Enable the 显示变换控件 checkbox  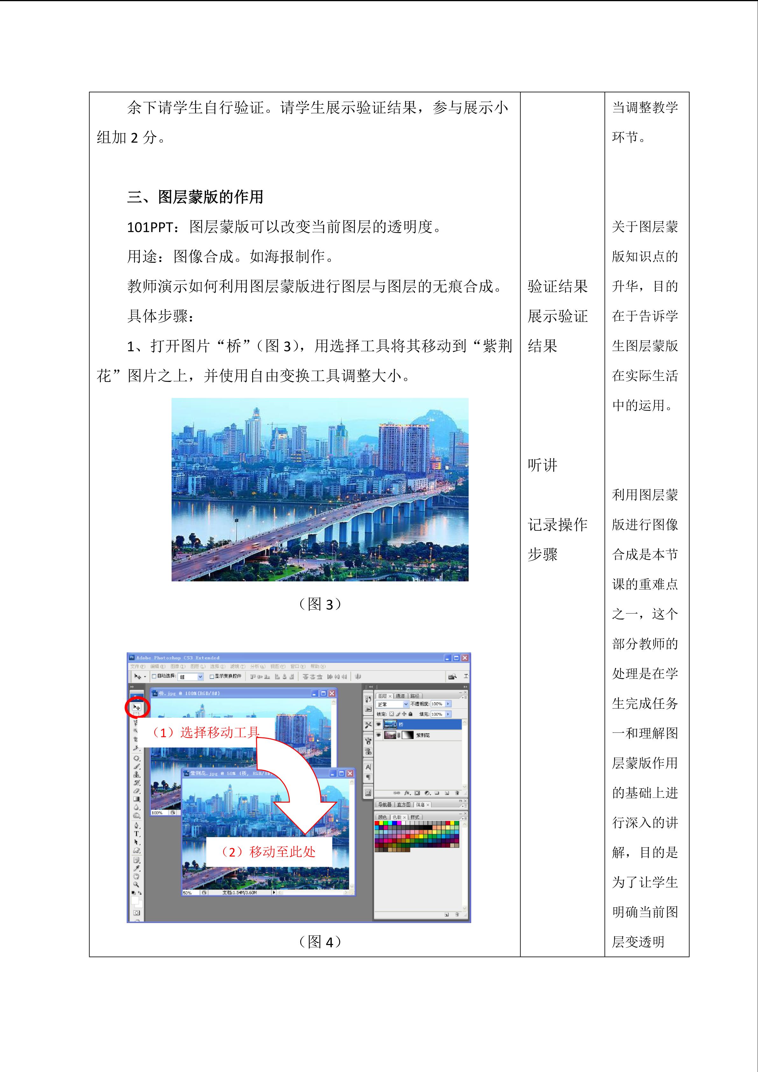tap(212, 677)
